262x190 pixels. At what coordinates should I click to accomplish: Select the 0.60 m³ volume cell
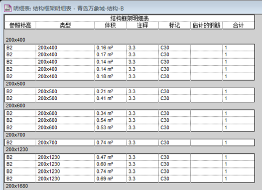pos(110,164)
